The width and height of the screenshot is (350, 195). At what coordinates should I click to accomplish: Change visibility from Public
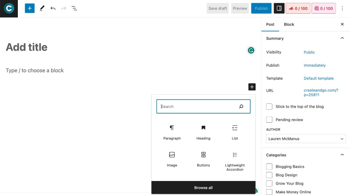coord(309,52)
